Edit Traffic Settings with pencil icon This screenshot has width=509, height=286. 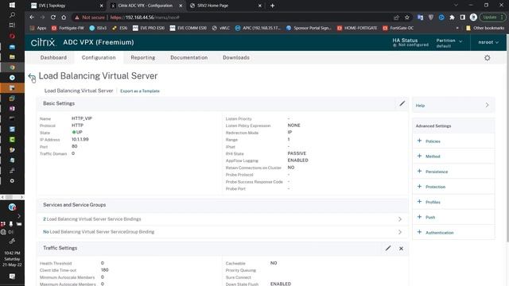coord(388,249)
